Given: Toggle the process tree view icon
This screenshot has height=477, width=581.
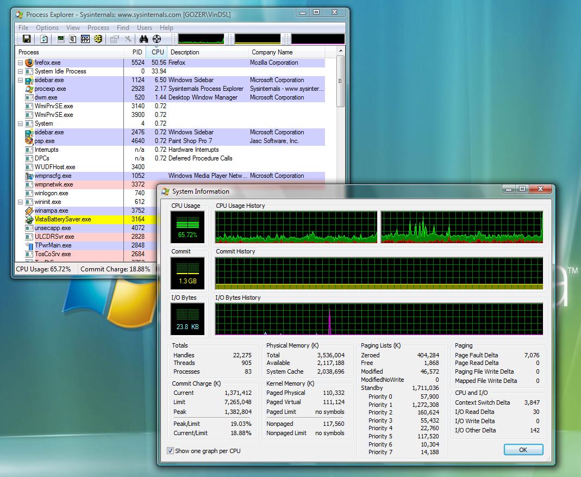Looking at the screenshot, I should coord(73,39).
